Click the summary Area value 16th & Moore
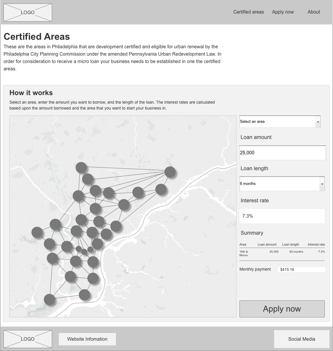Viewport: 333px width, 351px height. (x=244, y=254)
